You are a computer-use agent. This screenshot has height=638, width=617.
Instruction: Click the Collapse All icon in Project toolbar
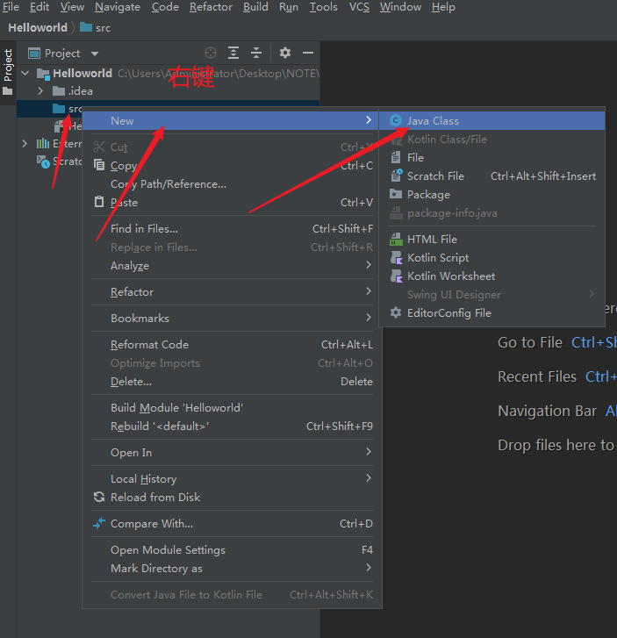tap(256, 53)
